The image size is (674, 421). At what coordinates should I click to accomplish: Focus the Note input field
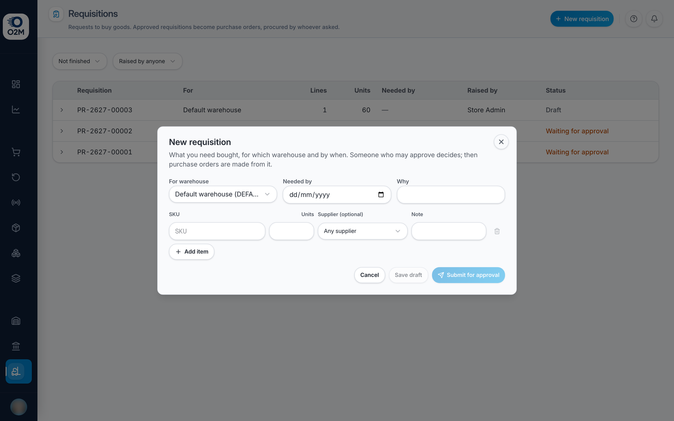tap(449, 231)
